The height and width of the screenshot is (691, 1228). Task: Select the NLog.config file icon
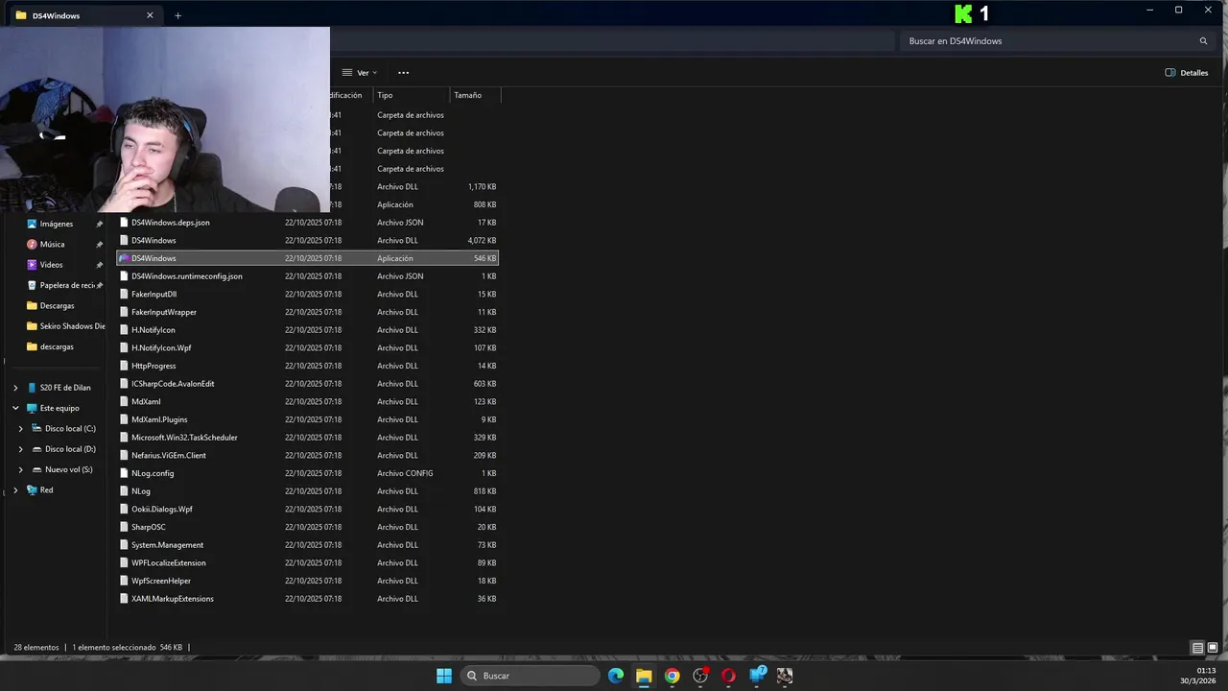[x=124, y=473]
